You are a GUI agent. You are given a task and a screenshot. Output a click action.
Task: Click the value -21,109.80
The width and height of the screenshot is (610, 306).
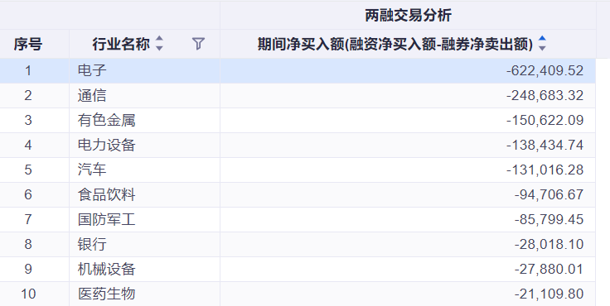549,294
